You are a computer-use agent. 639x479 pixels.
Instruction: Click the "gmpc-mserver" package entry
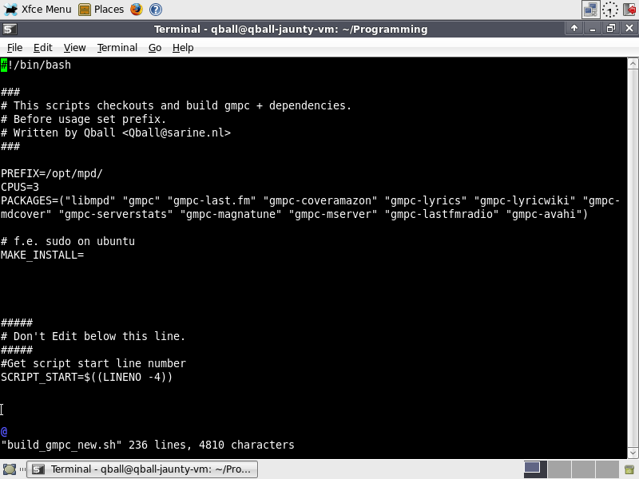tap(333, 214)
